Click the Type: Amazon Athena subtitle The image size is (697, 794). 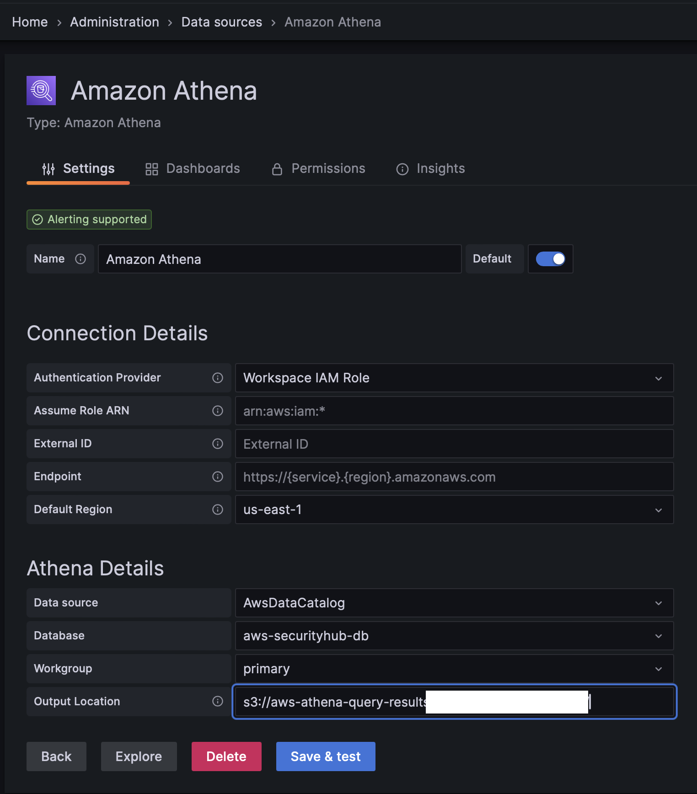(94, 123)
